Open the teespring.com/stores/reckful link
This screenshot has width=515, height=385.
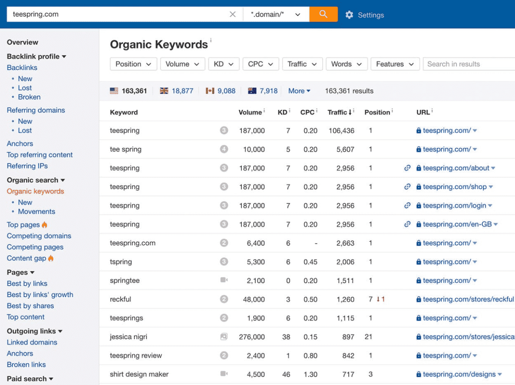click(x=468, y=299)
